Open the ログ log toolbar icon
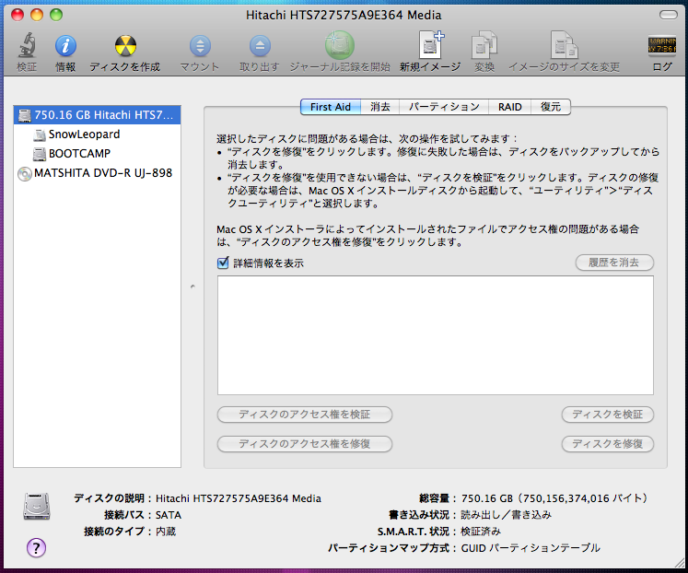Image resolution: width=688 pixels, height=573 pixels. (x=661, y=45)
